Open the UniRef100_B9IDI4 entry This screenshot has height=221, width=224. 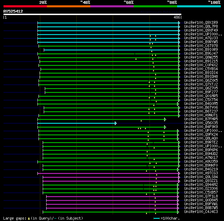(201, 73)
